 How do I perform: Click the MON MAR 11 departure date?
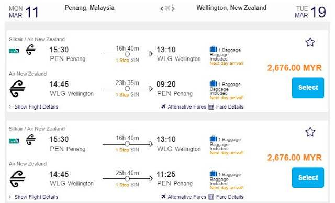[24, 11]
